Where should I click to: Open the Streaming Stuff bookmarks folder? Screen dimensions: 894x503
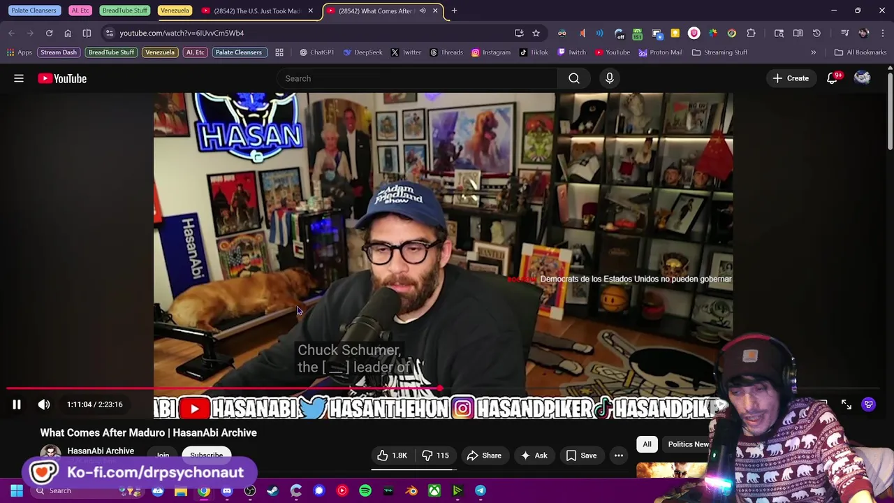click(719, 52)
